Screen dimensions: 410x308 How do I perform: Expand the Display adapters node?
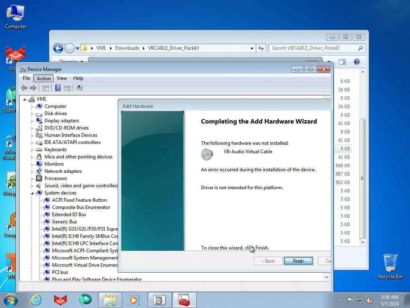point(32,121)
